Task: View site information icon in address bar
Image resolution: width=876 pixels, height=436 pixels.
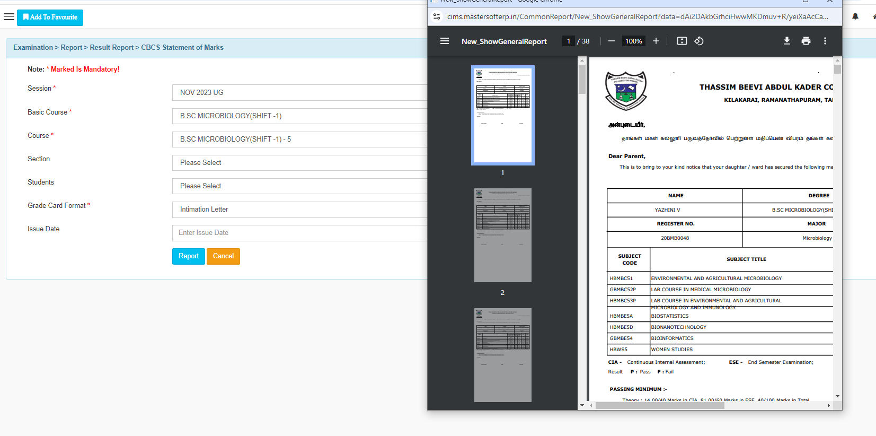Action: 437,16
